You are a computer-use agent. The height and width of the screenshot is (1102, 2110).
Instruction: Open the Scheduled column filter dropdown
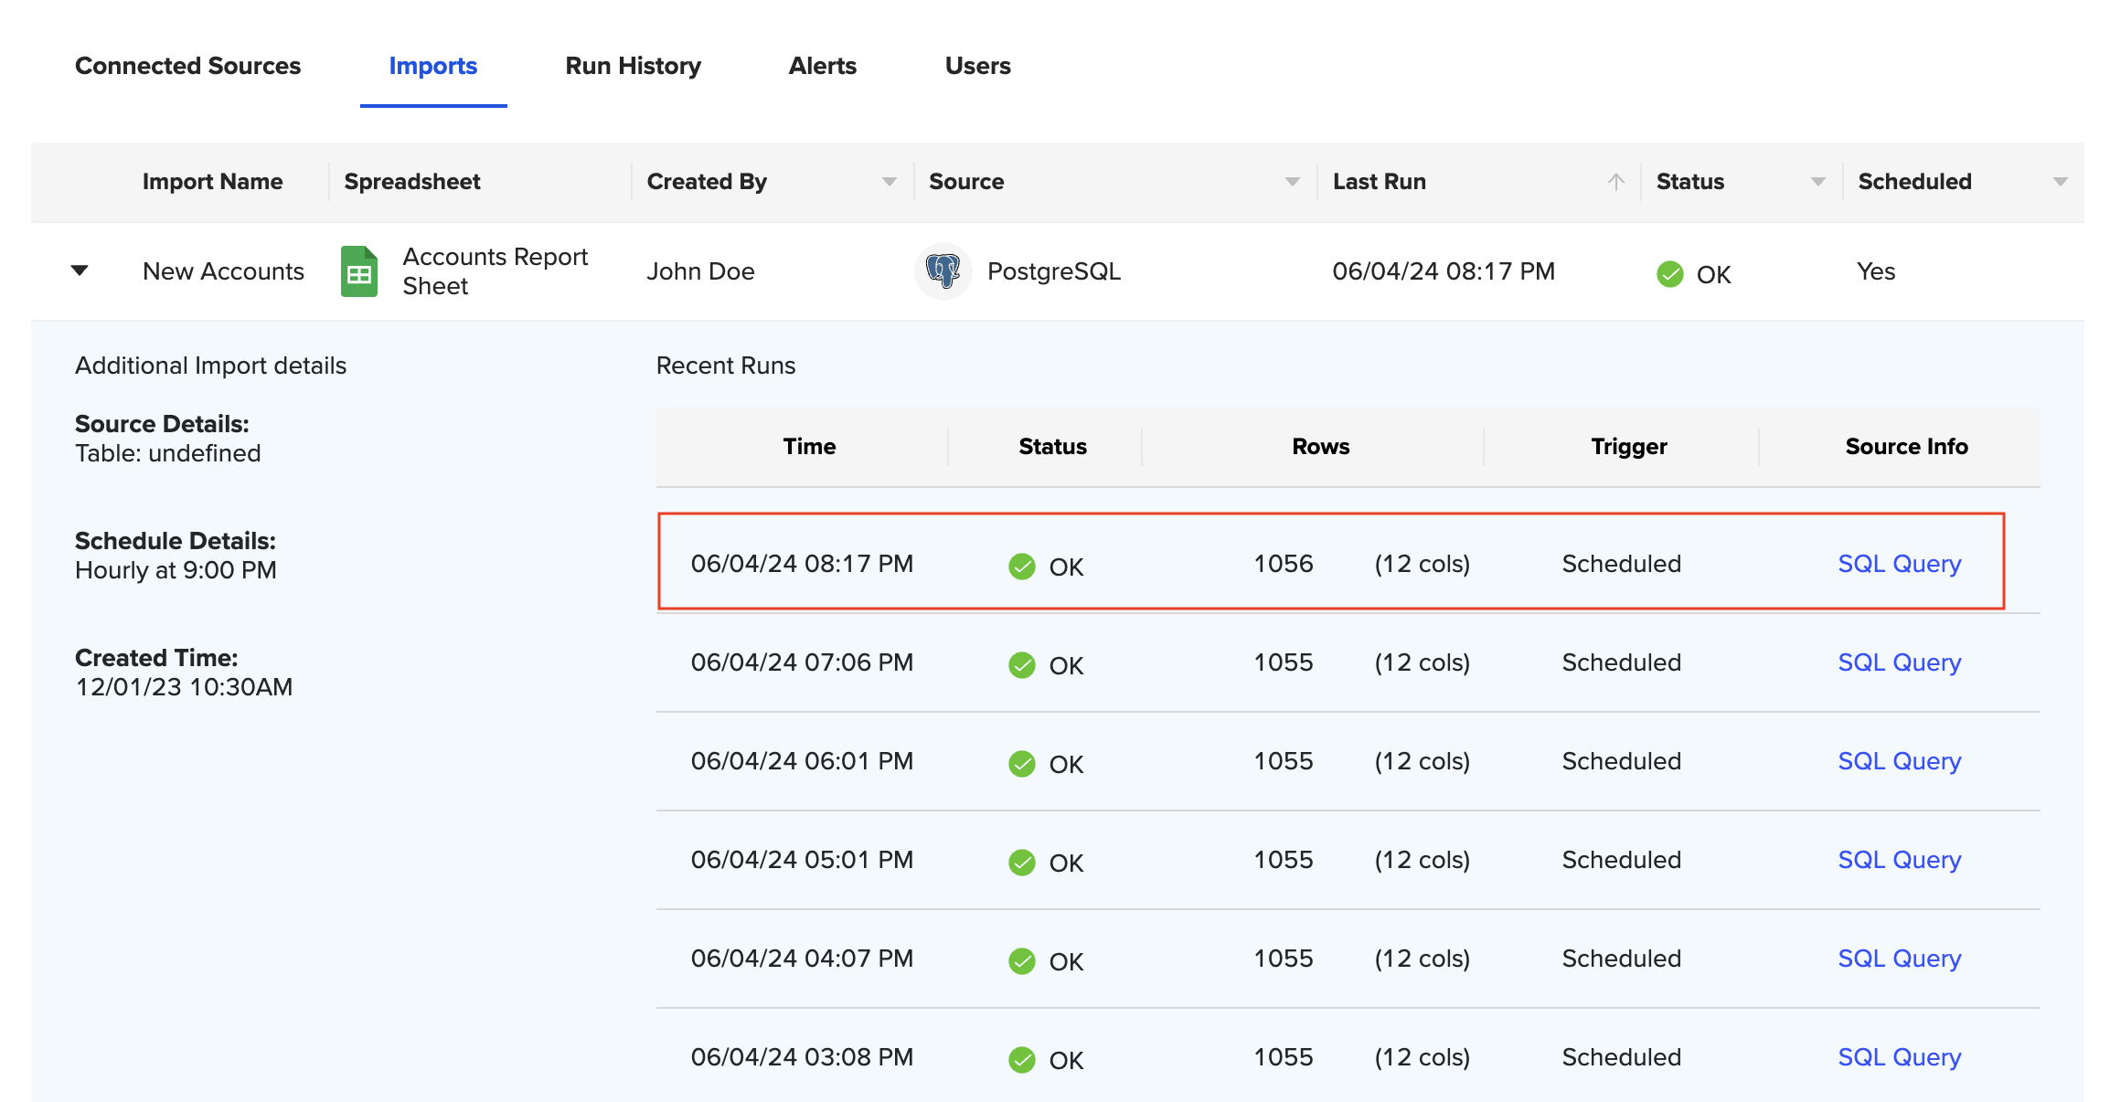[2060, 182]
